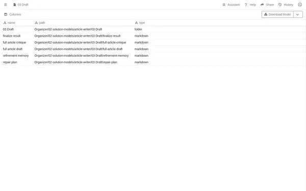Open the Assistant panel
Viewport: 306px width, 191px height.
(x=231, y=5)
